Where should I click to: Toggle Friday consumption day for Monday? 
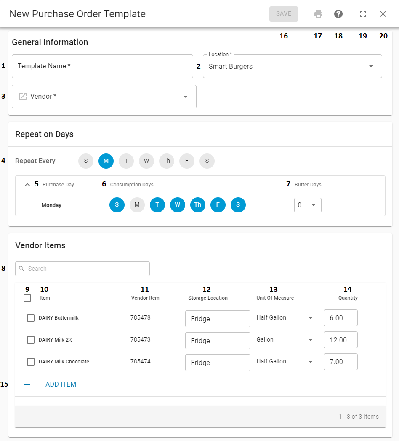click(x=218, y=205)
